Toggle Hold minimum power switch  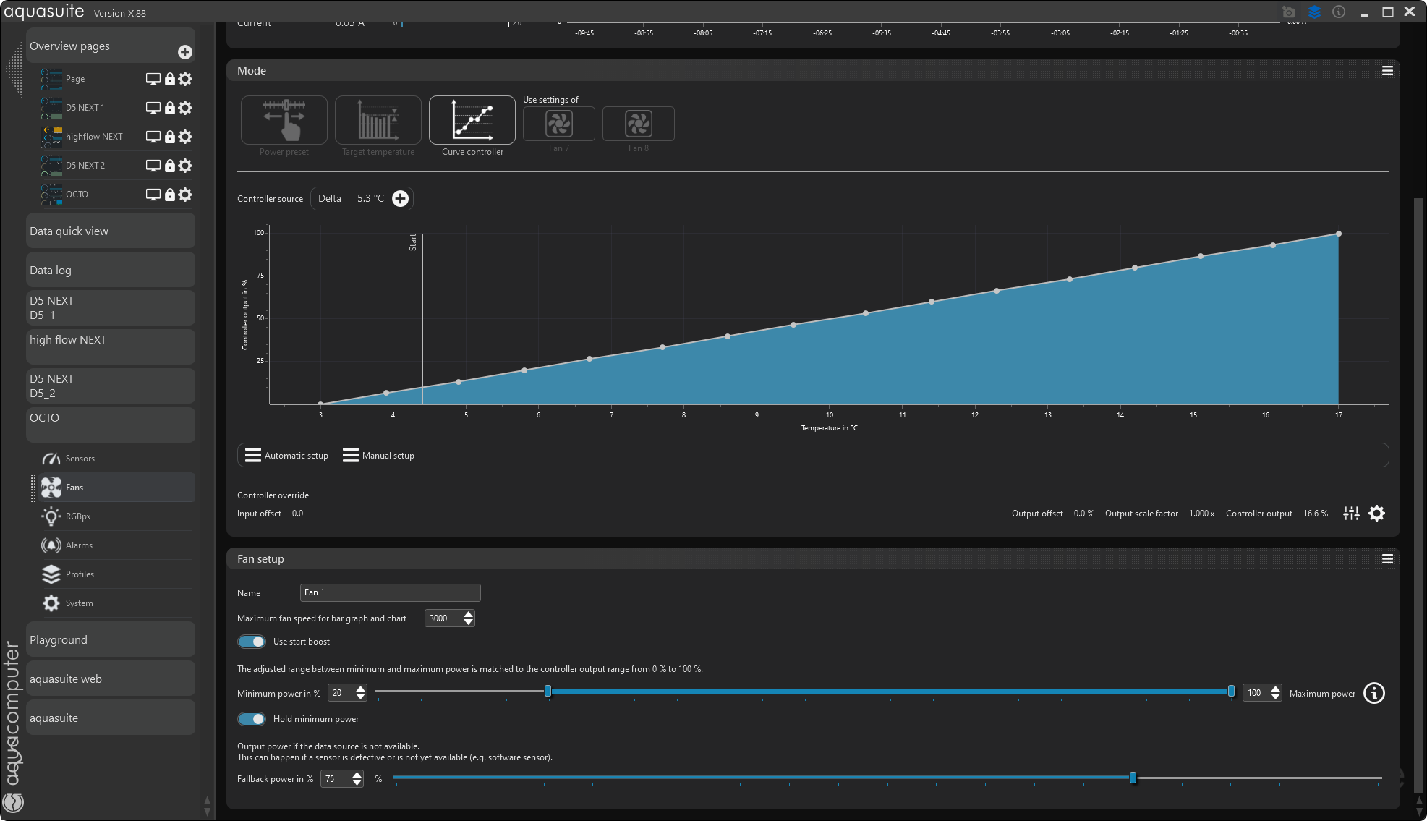pyautogui.click(x=252, y=719)
